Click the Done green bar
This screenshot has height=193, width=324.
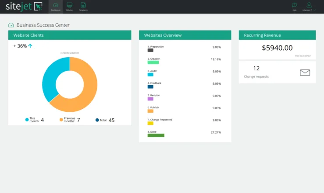point(156,135)
